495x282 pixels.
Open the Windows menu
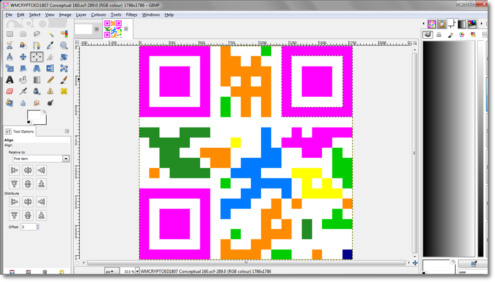[x=151, y=15]
